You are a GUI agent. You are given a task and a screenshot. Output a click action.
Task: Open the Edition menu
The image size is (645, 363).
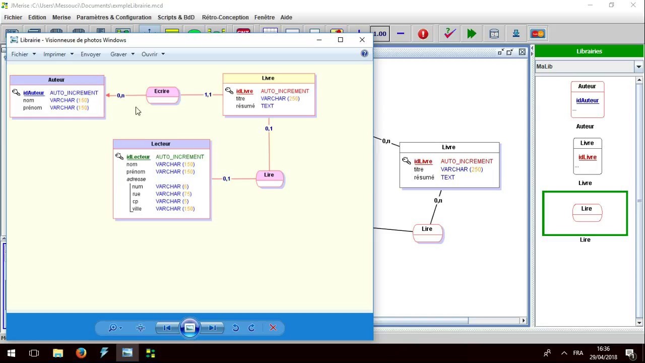[x=37, y=17]
